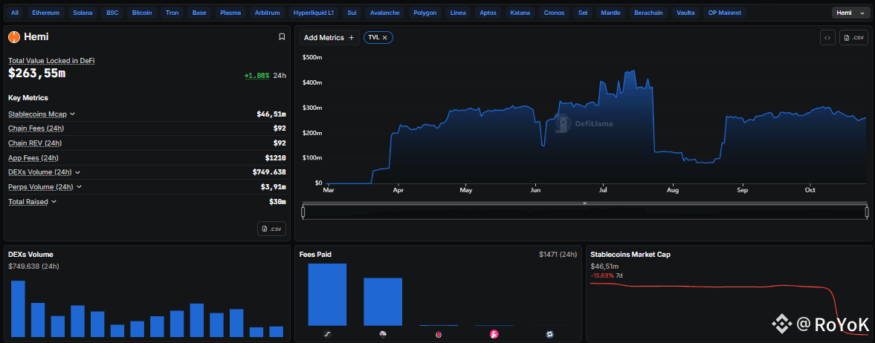
Task: Open Add Metrics menu
Action: (x=329, y=37)
